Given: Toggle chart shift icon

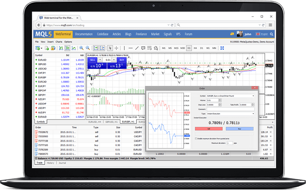Looking at the screenshot, I should click(102, 48).
